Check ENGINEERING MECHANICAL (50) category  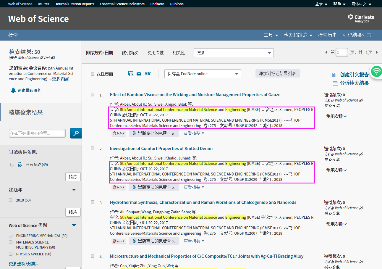pyautogui.click(x=11, y=236)
